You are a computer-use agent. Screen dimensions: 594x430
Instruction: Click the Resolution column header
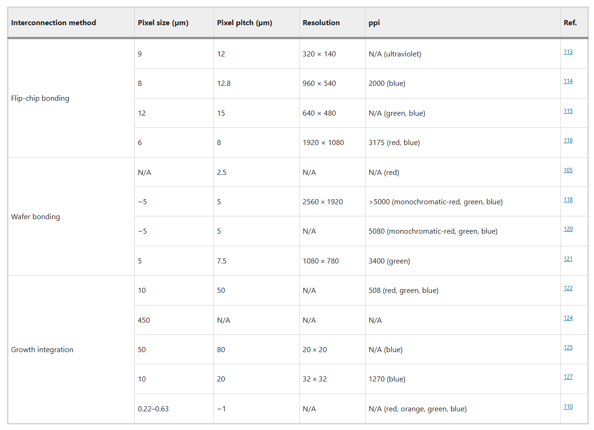(x=321, y=23)
